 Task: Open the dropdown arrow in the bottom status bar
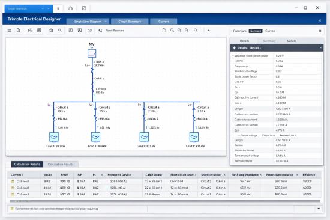click(319, 209)
